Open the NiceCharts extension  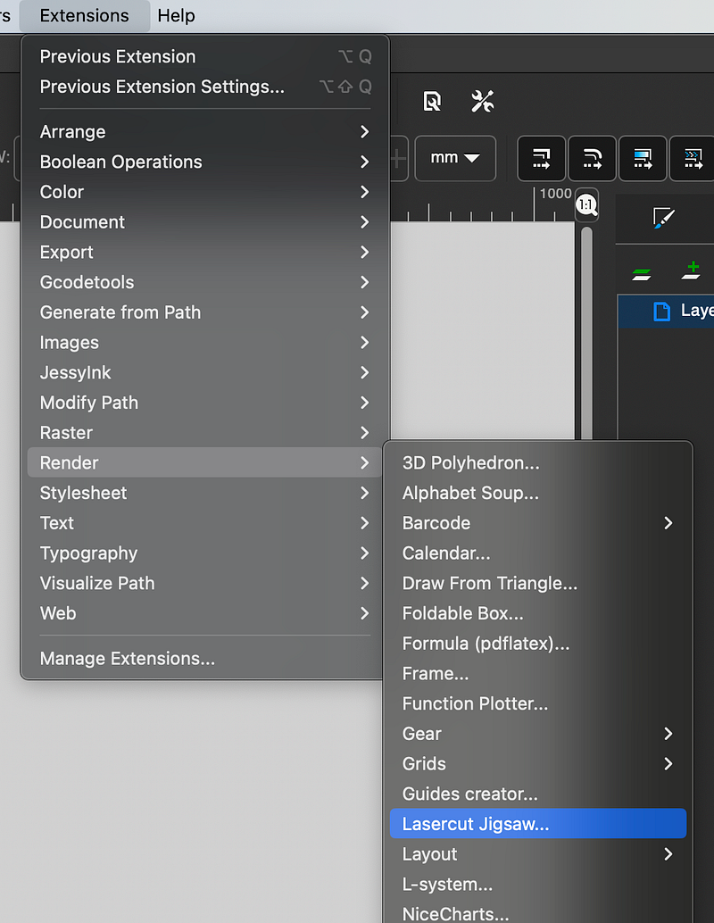point(538,912)
